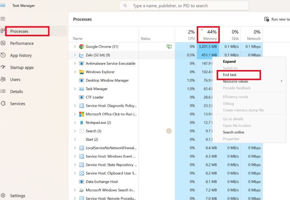Expand the Antimalware Service Executable row

(75, 63)
